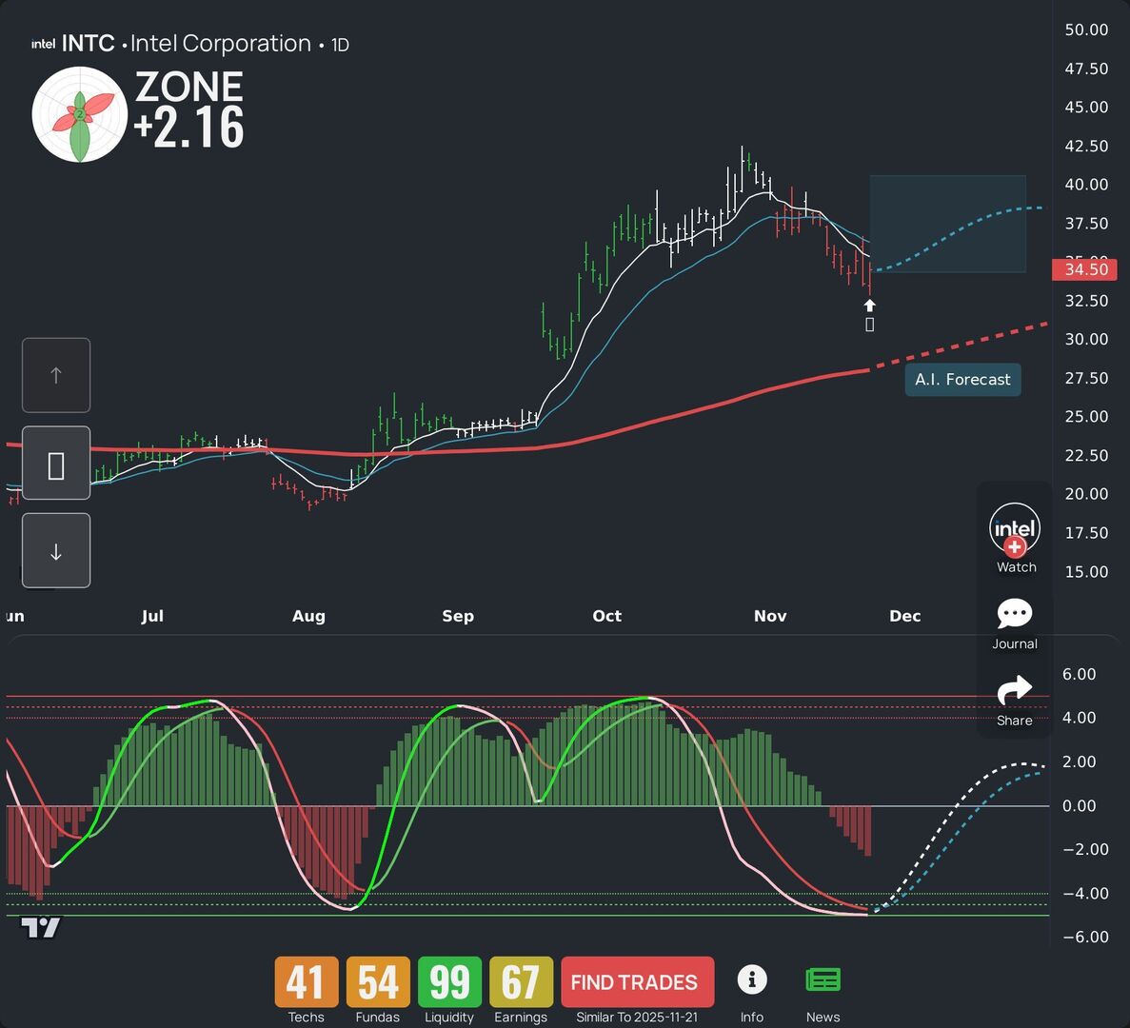This screenshot has width=1130, height=1028.
Task: Open the News reader icon
Action: click(x=823, y=979)
